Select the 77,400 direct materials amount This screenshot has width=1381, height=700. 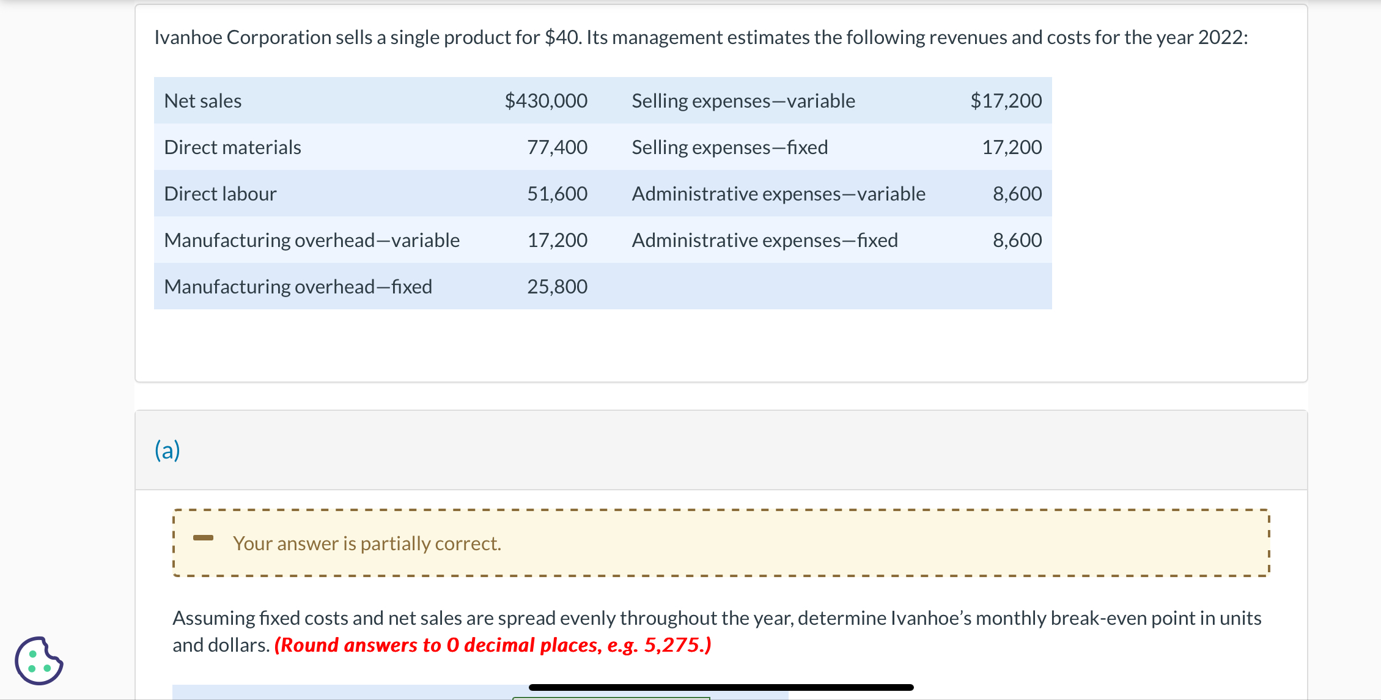[557, 147]
